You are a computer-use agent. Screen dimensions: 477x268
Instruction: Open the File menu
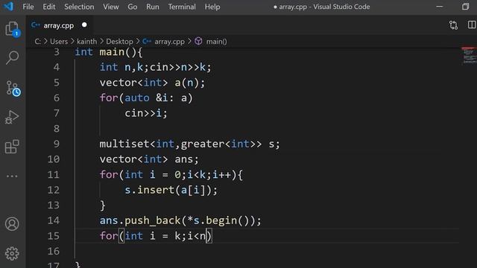pos(28,7)
